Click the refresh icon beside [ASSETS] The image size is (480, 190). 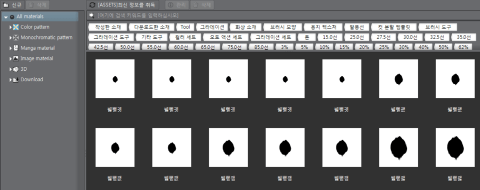click(x=92, y=5)
